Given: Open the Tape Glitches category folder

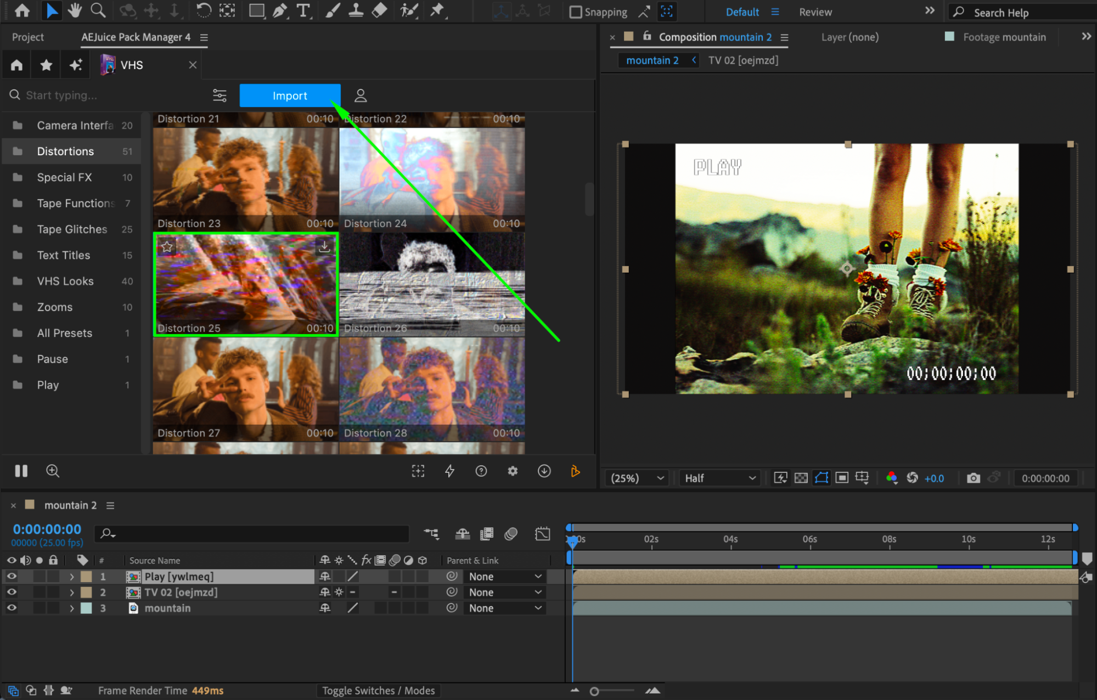Looking at the screenshot, I should tap(72, 229).
